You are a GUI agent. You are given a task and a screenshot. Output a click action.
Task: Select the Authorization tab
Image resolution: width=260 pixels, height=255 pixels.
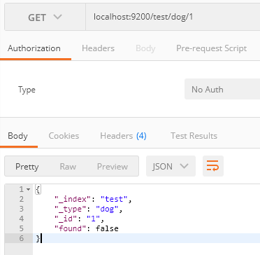click(34, 48)
